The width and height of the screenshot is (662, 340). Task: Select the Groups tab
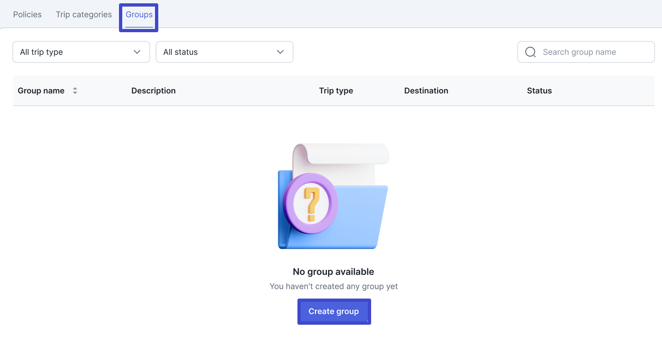click(139, 15)
